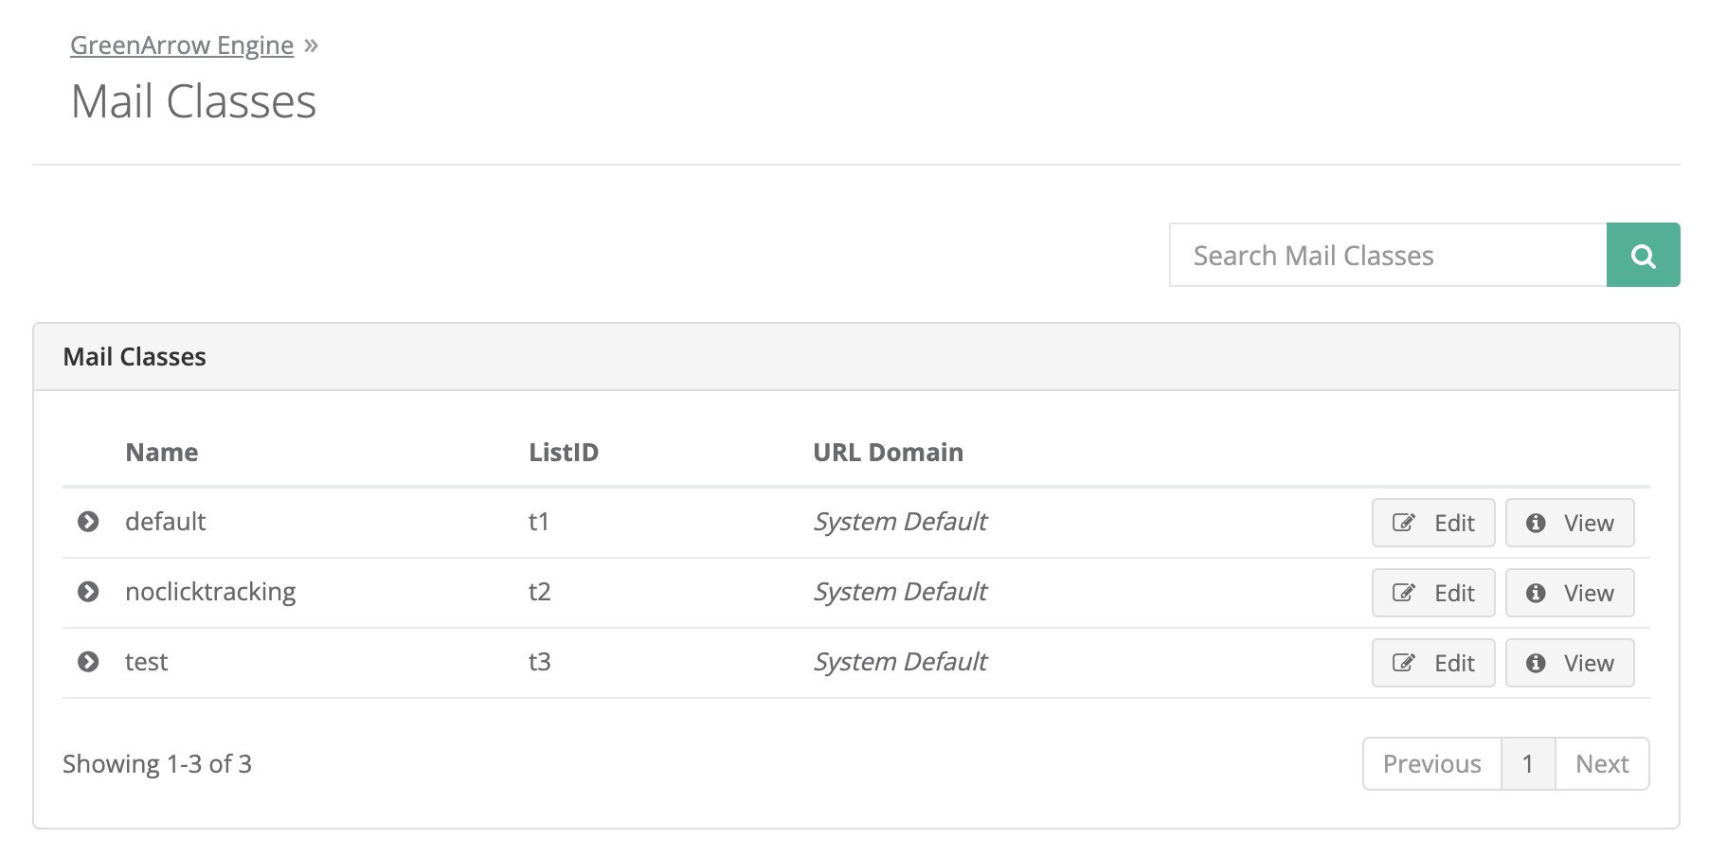Click the ListID column header
This screenshot has height=856, width=1709.
(x=564, y=453)
